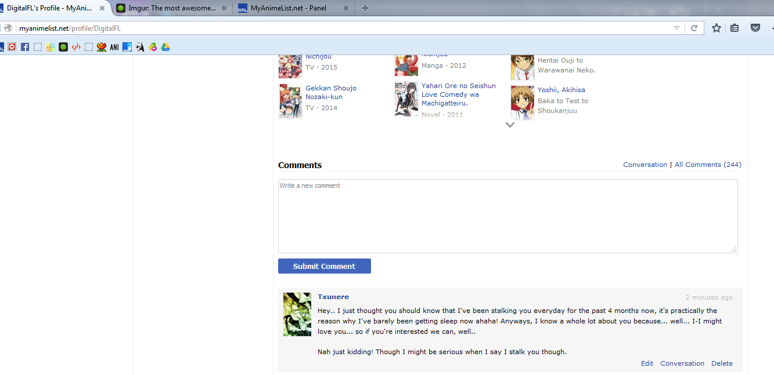Click the Write a new comment box
This screenshot has width=774, height=375.
[x=508, y=216]
